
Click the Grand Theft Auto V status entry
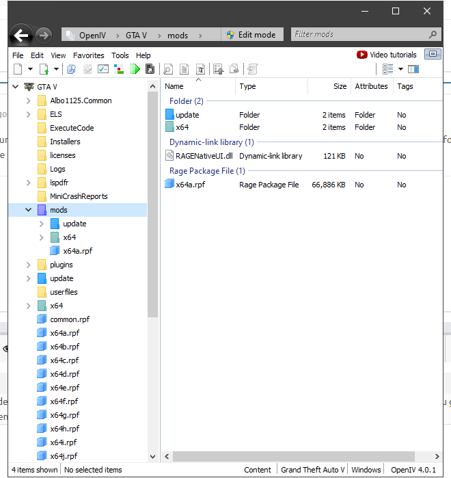(312, 470)
